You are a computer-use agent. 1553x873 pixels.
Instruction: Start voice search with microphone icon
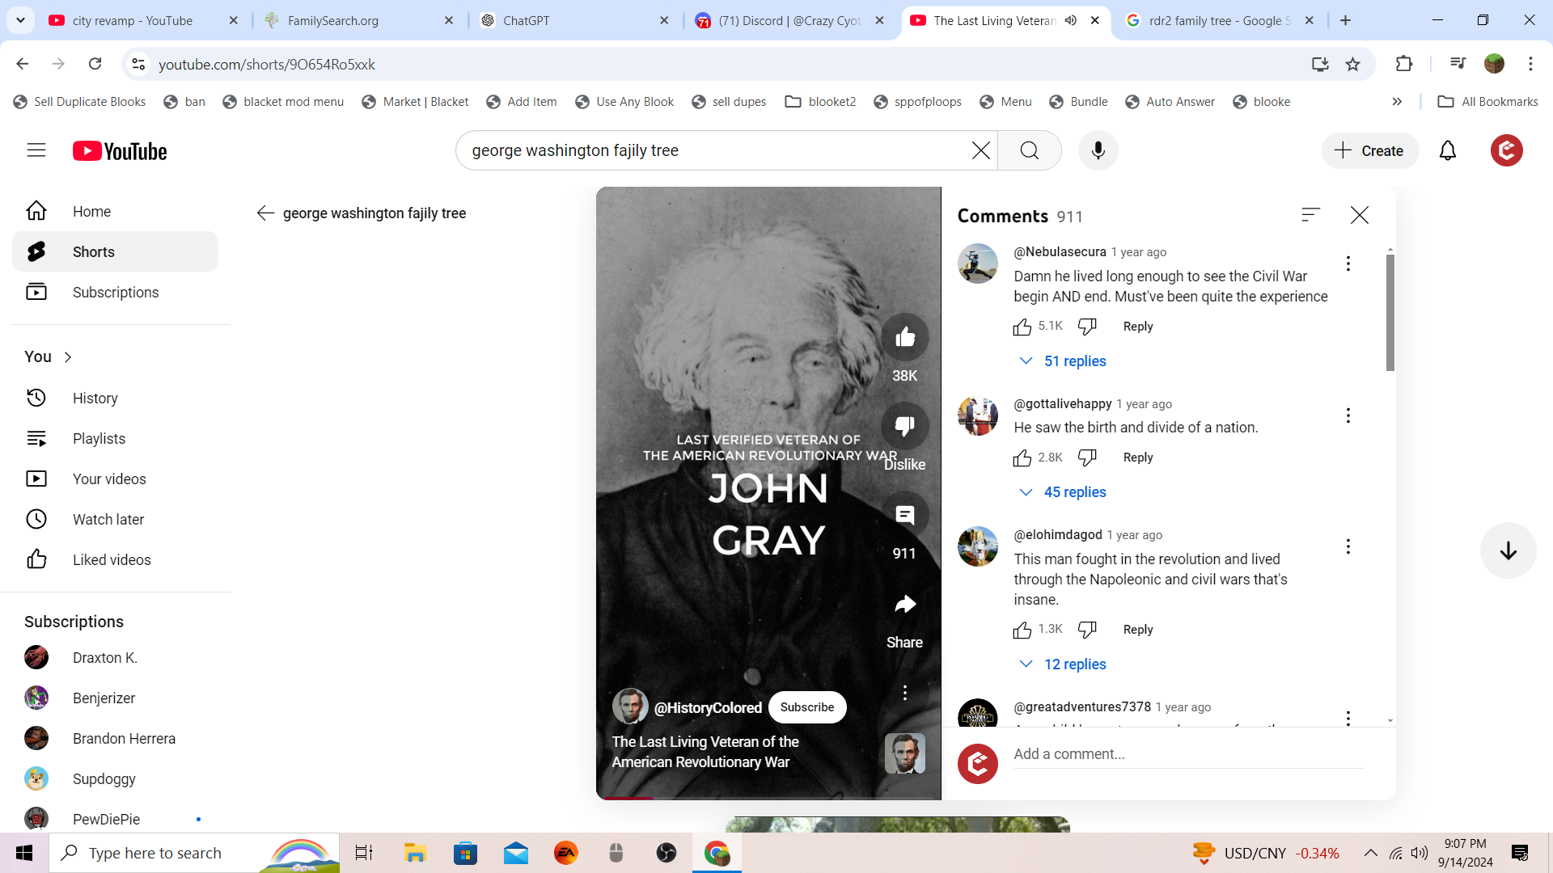pos(1098,151)
